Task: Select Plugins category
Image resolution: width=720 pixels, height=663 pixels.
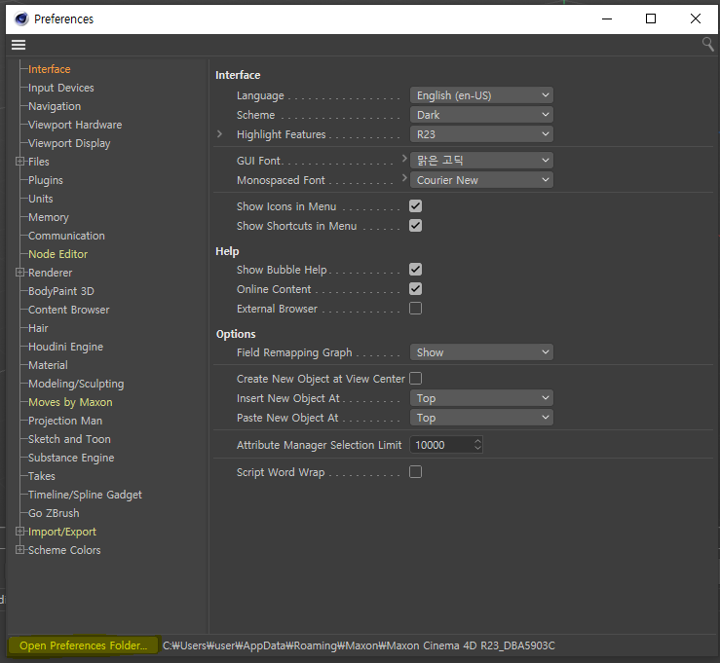Action: point(46,180)
